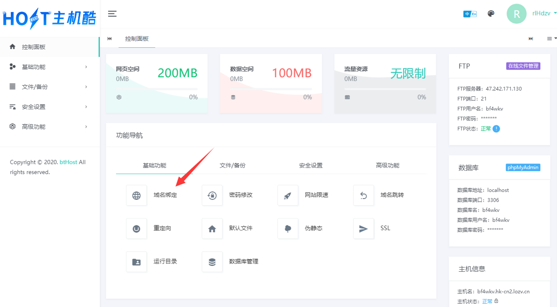Viewport: 557px width, 307px height.
Task: Click the lock icon beside 主机状态
Action: coord(496,301)
